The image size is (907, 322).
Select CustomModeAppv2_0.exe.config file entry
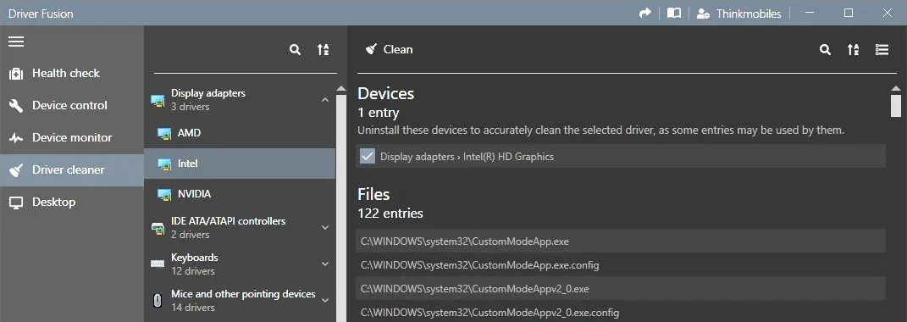621,312
